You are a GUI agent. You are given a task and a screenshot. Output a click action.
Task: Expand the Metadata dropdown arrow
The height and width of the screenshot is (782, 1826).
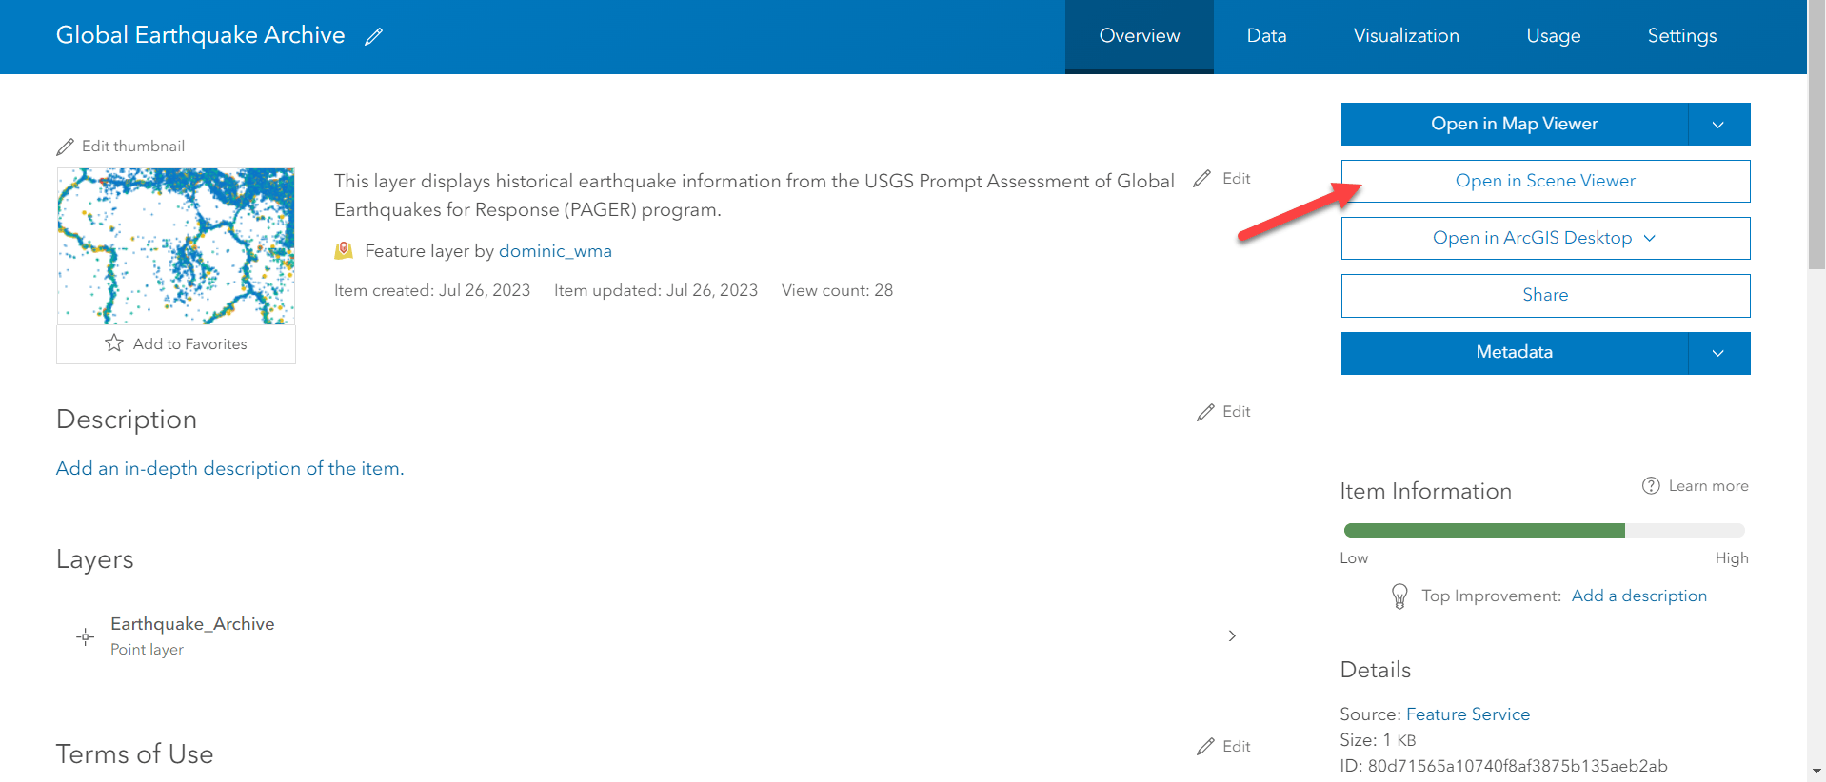[x=1718, y=353]
